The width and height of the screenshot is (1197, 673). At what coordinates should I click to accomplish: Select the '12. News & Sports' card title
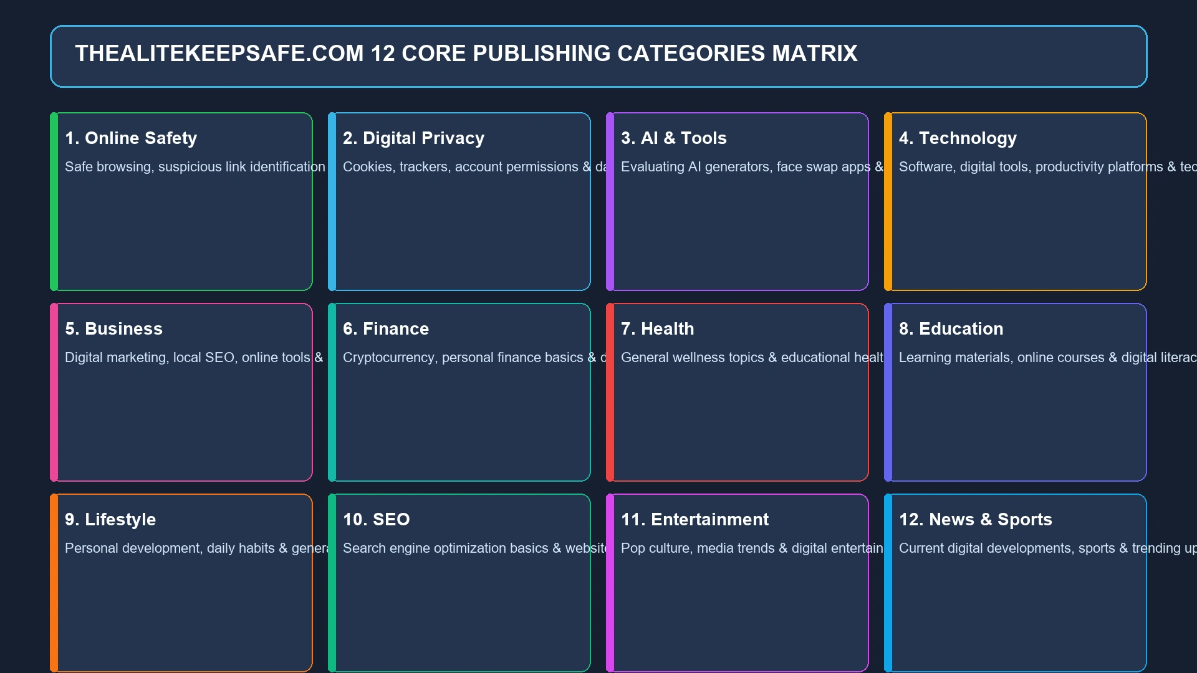pyautogui.click(x=975, y=520)
